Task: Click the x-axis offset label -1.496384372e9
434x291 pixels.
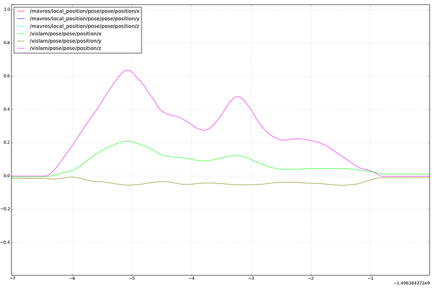Action: click(411, 283)
